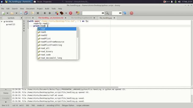Find text with magnifier icon
This screenshot has width=193, height=108.
[107, 13]
